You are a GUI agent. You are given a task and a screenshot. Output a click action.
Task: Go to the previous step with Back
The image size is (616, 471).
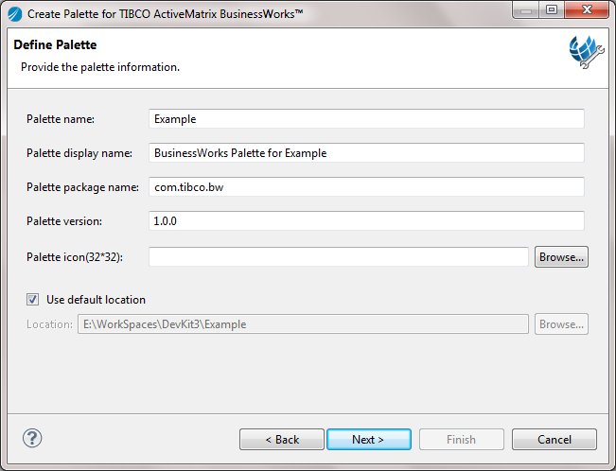pos(282,440)
